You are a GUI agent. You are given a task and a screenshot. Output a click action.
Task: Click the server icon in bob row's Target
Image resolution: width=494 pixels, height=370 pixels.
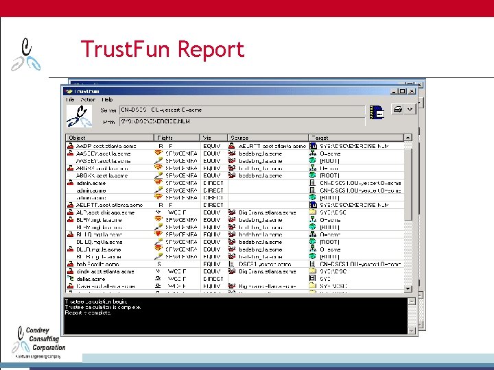(x=312, y=264)
